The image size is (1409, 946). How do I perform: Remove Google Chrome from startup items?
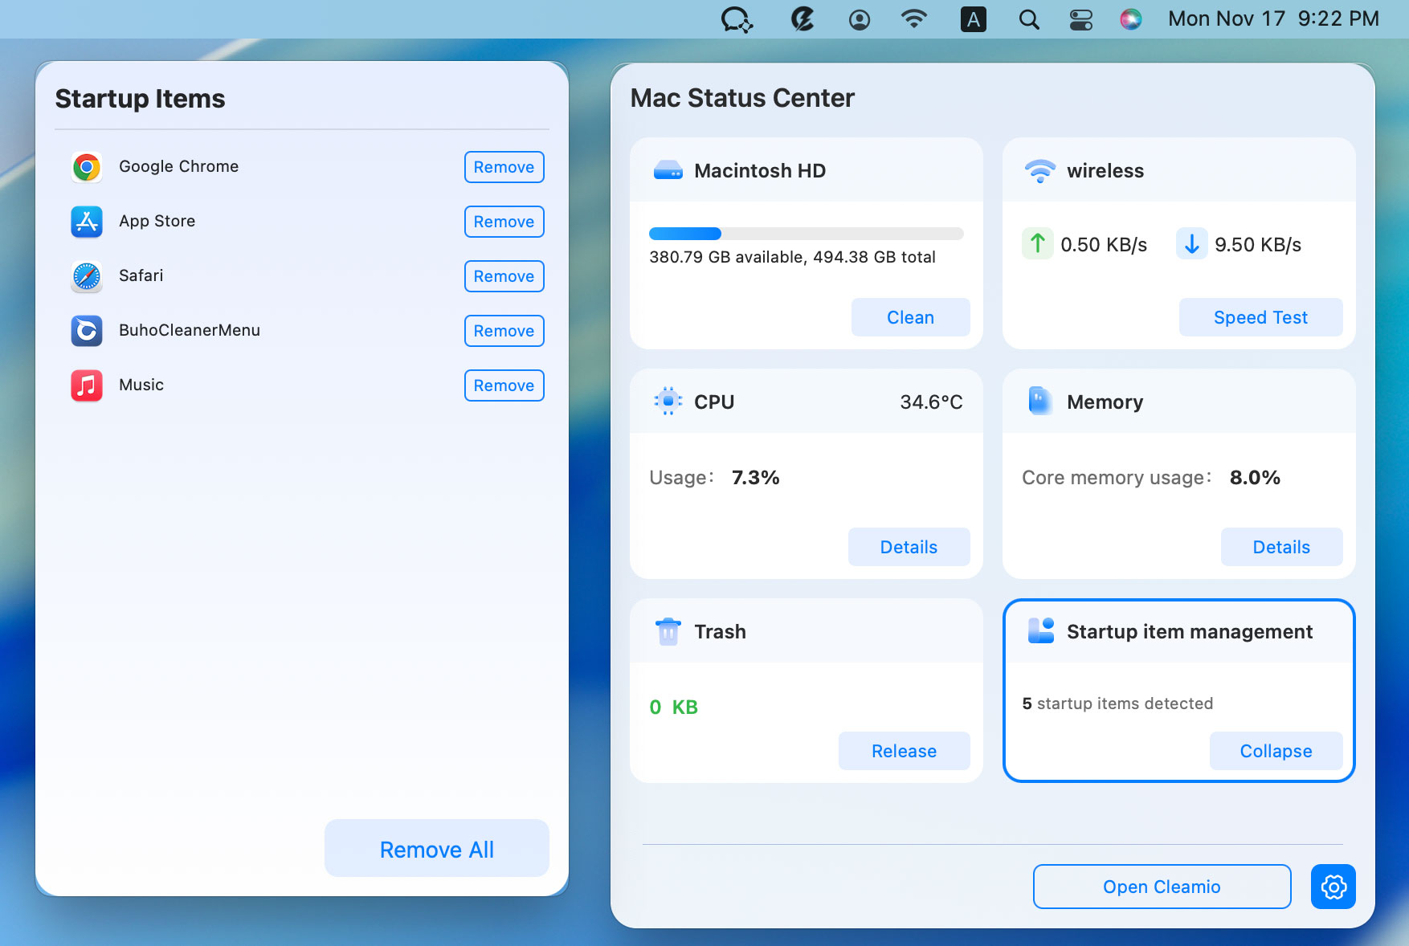tap(504, 167)
